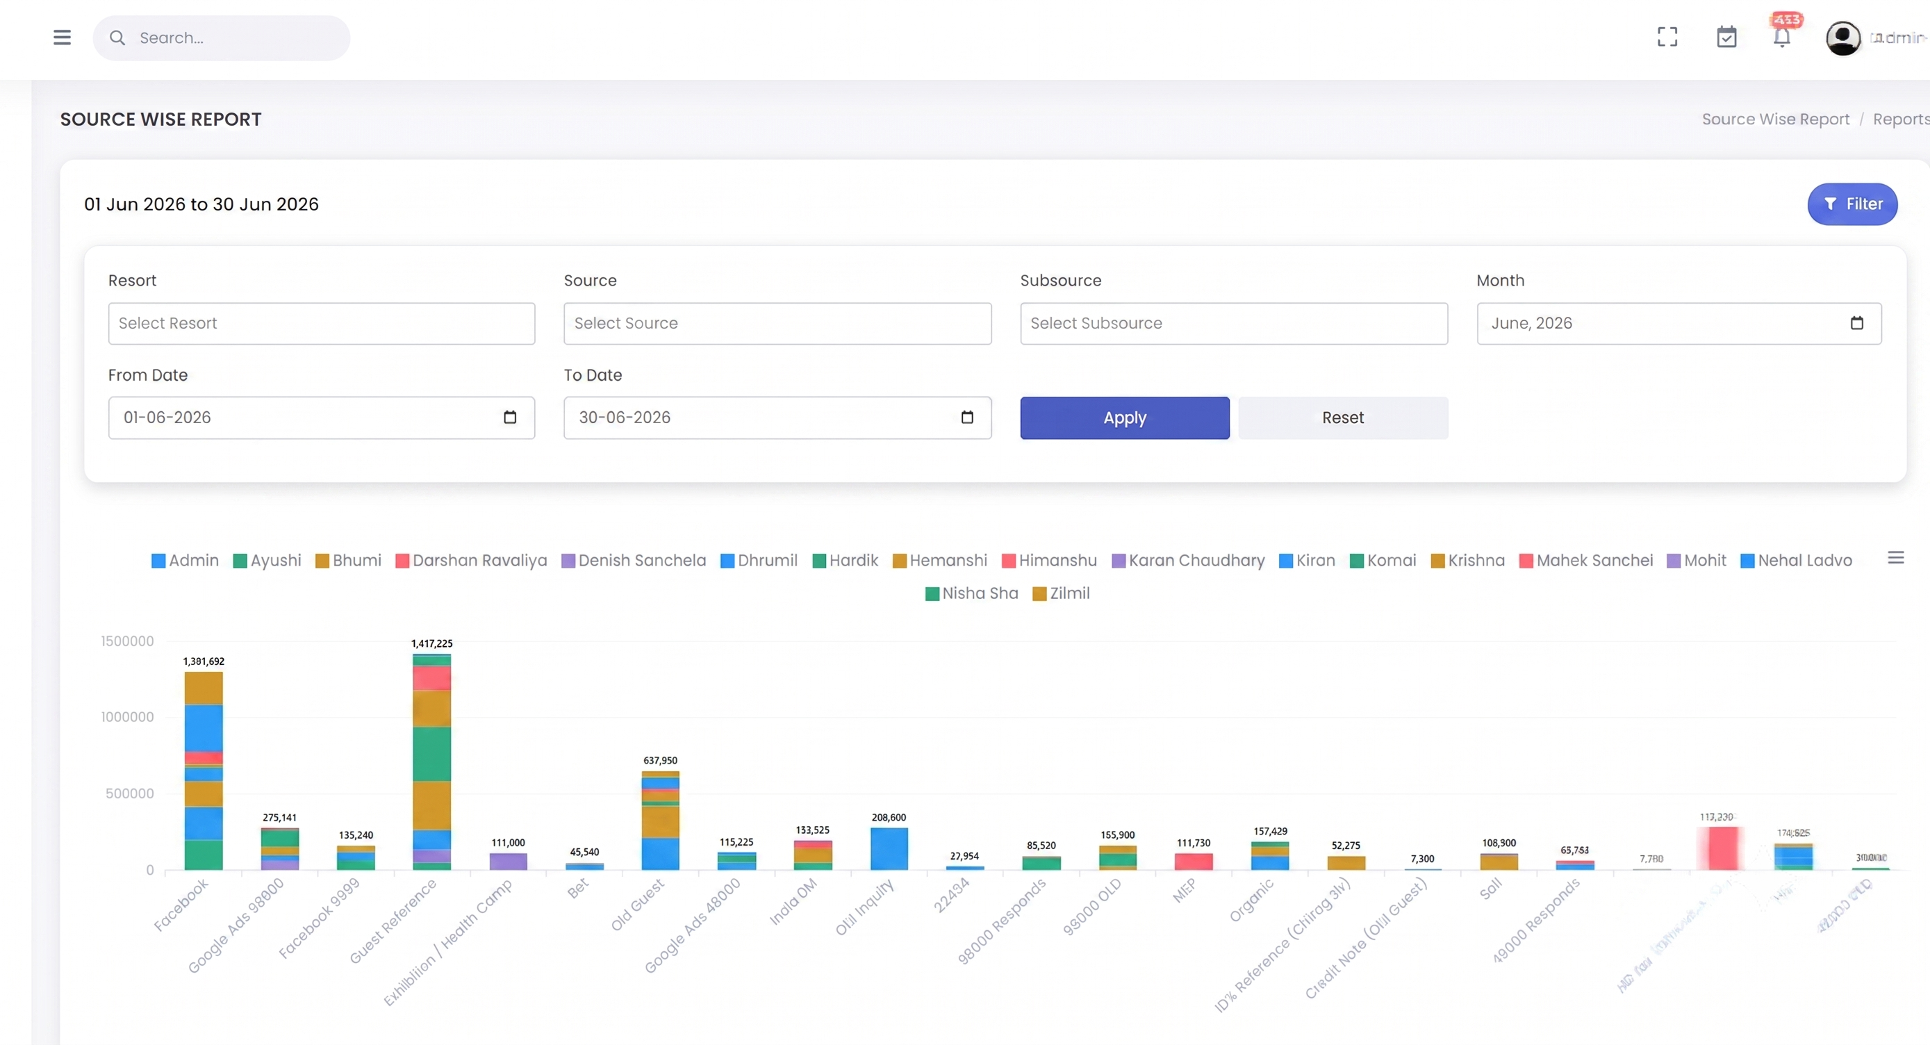Viewport: 1930px width, 1045px height.
Task: Click the search magnifier icon
Action: click(x=117, y=38)
